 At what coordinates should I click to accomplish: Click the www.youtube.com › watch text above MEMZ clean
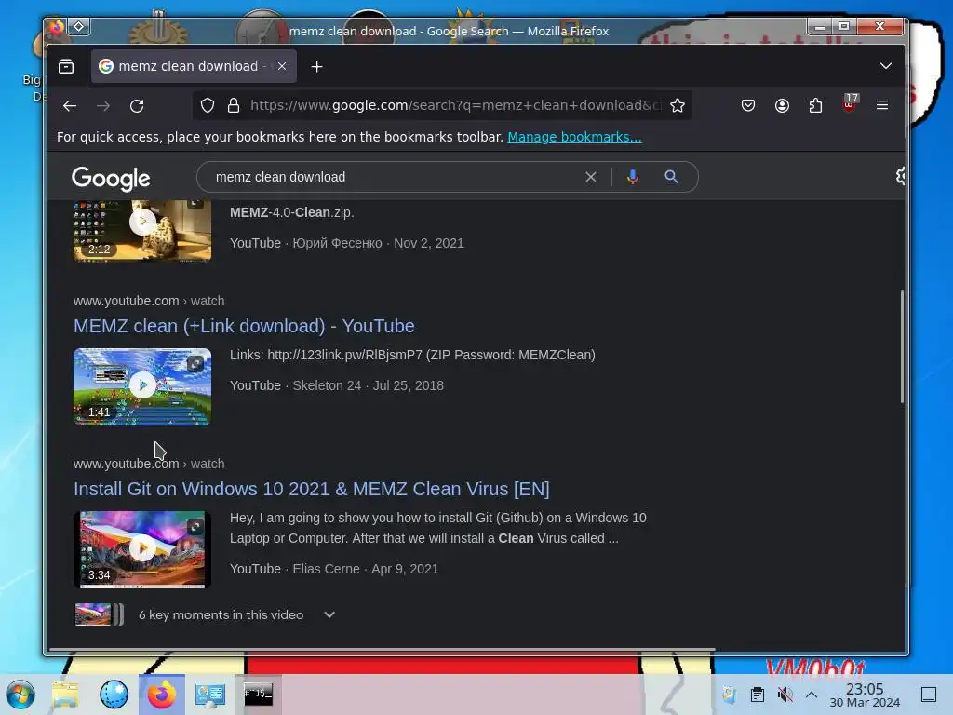coord(149,301)
